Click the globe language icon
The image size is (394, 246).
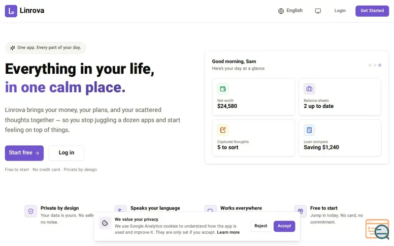[x=281, y=11]
